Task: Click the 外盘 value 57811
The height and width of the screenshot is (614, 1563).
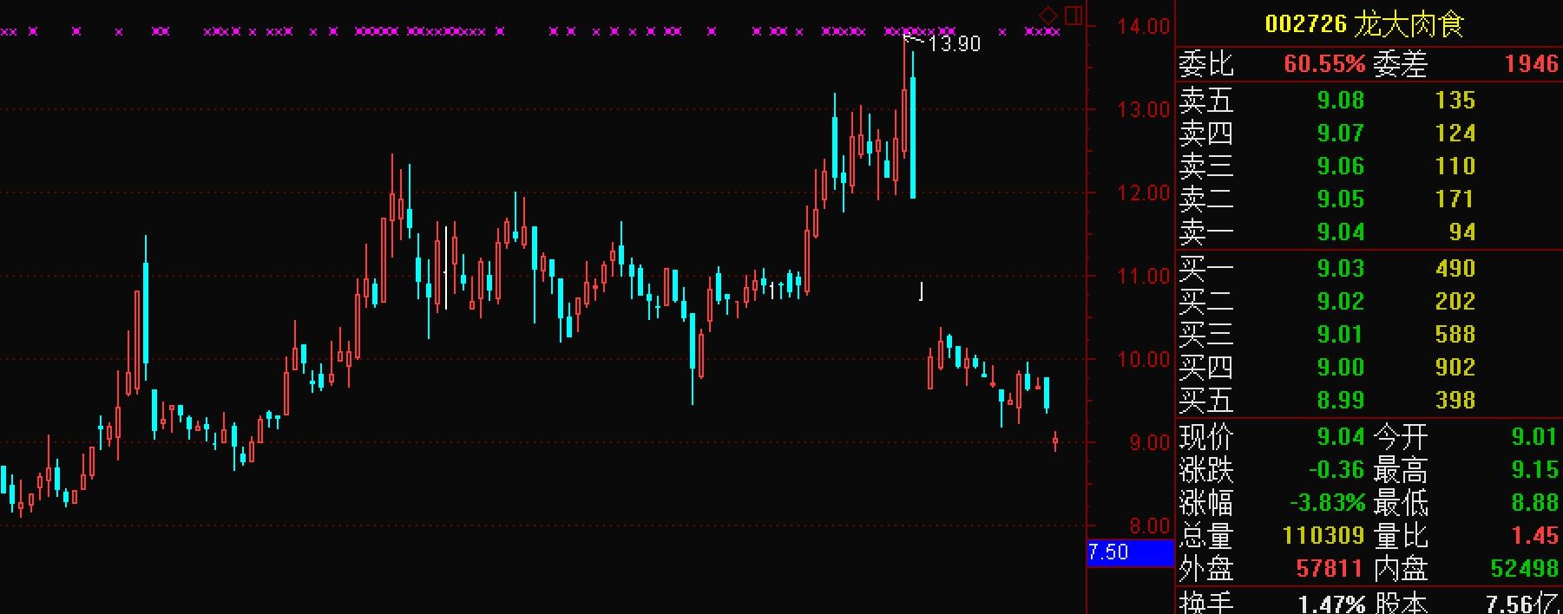Action: pos(1329,569)
